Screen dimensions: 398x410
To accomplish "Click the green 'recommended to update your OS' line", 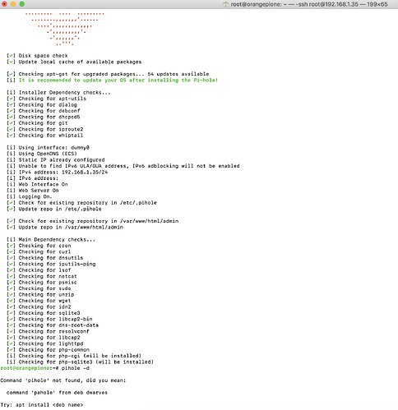I will (112, 81).
